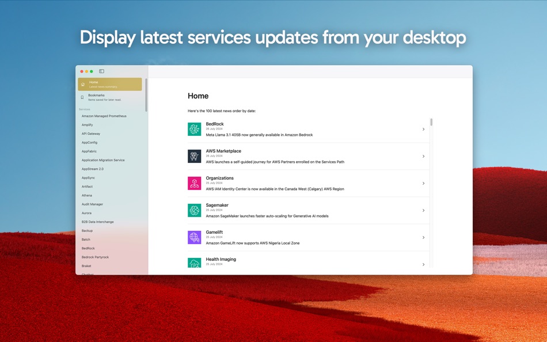This screenshot has height=342, width=547.
Task: Select AppConfig in services list
Action: point(89,143)
